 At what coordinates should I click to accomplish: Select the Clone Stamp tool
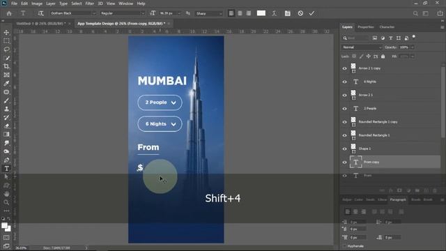tap(6, 109)
